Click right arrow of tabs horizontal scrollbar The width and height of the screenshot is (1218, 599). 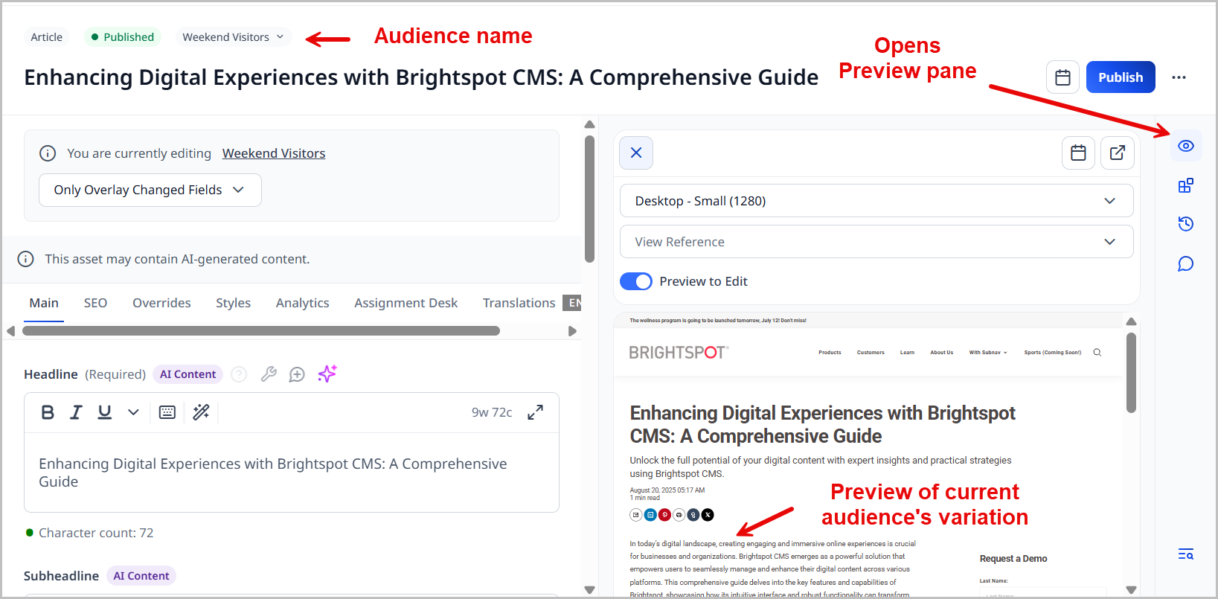tap(572, 331)
